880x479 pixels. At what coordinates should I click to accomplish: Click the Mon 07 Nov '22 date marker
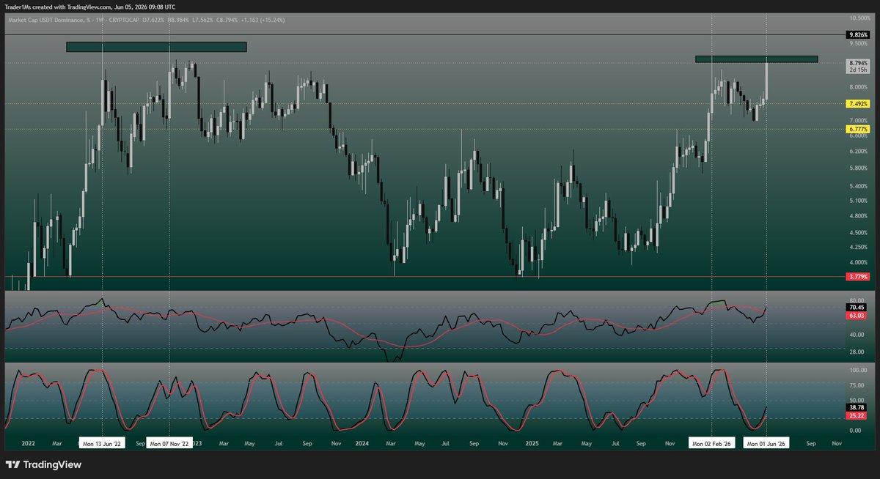pyautogui.click(x=170, y=444)
